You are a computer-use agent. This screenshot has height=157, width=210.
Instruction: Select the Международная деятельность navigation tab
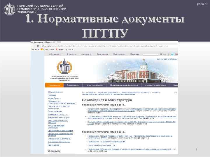tap(124, 85)
